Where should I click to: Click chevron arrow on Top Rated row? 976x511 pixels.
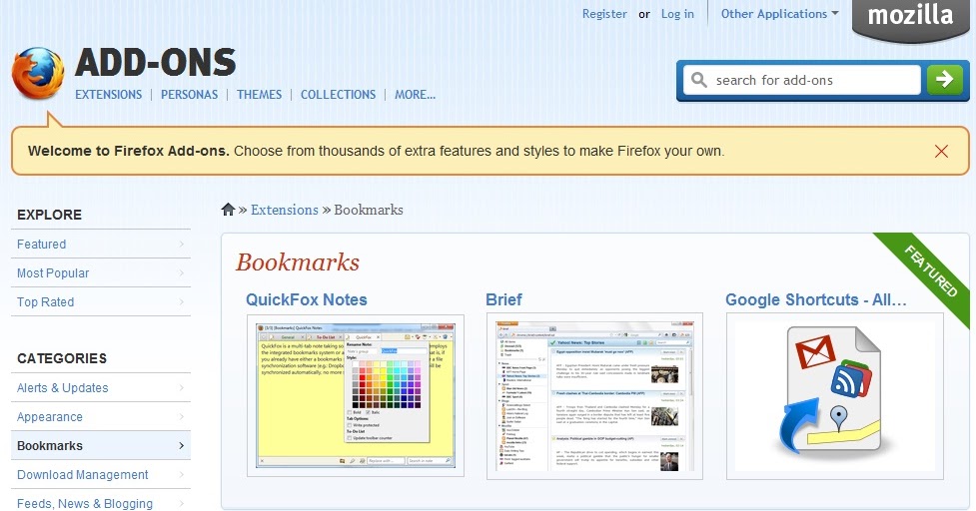[x=181, y=302]
